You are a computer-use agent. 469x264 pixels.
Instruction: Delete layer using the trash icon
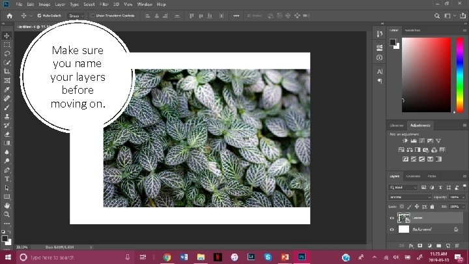(x=457, y=246)
